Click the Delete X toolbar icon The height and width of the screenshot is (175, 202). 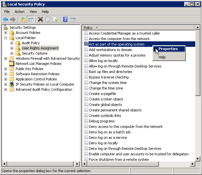[41, 20]
